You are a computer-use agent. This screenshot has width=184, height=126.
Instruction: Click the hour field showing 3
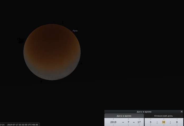tap(150, 122)
